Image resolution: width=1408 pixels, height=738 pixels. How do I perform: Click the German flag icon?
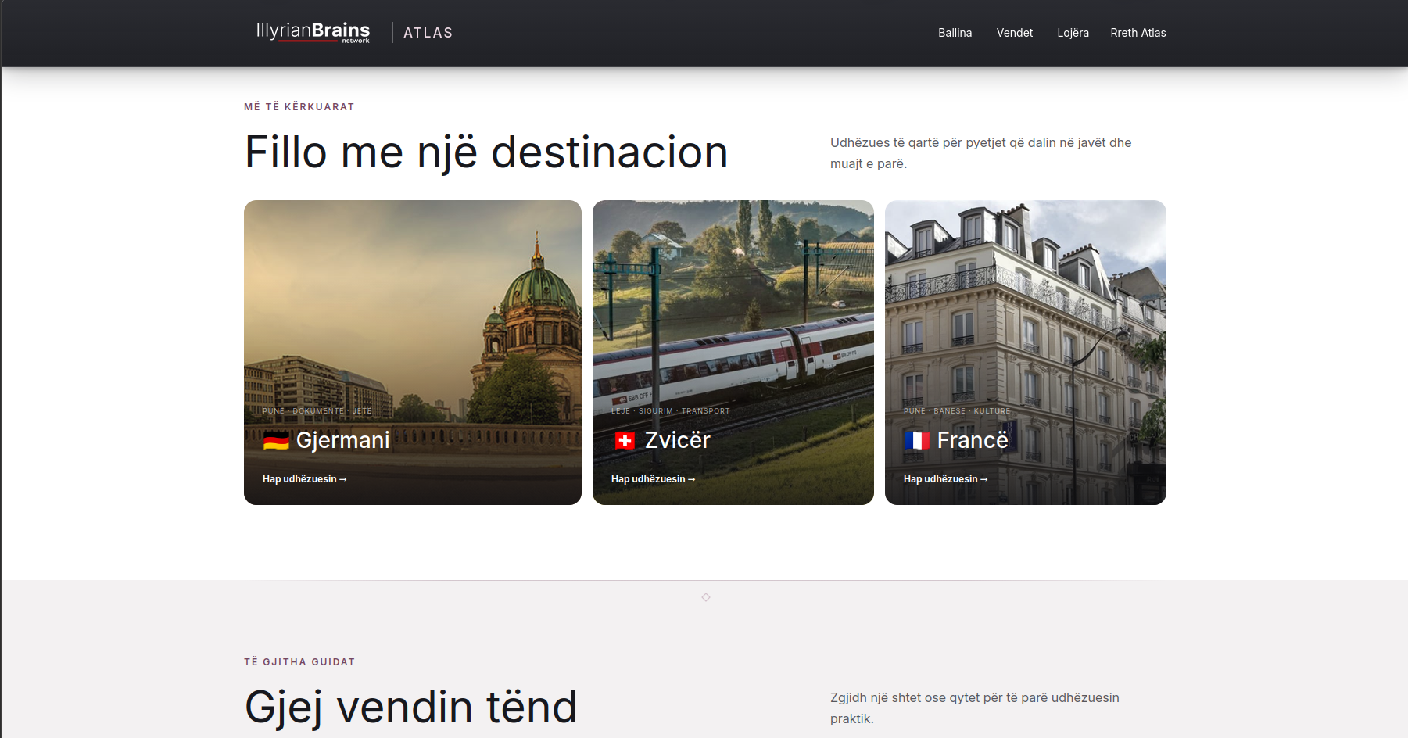(x=276, y=441)
